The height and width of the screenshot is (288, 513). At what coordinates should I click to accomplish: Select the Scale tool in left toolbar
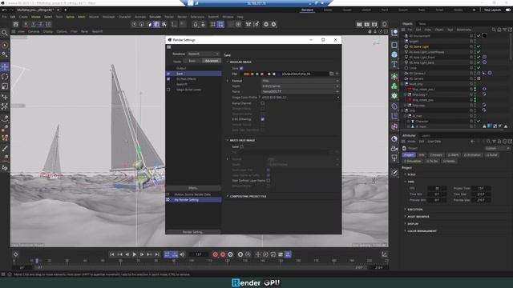[5, 86]
